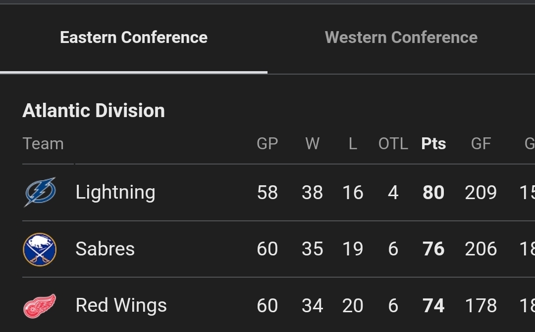Click the GF column header
Viewport: 535px width, 332px height.
coord(481,144)
